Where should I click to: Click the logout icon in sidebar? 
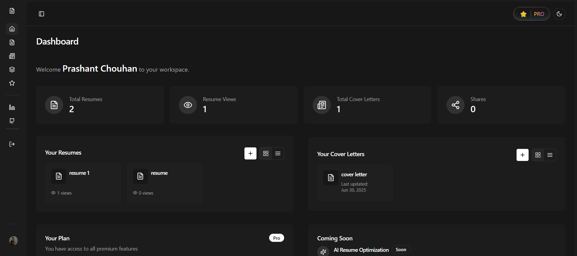point(12,144)
